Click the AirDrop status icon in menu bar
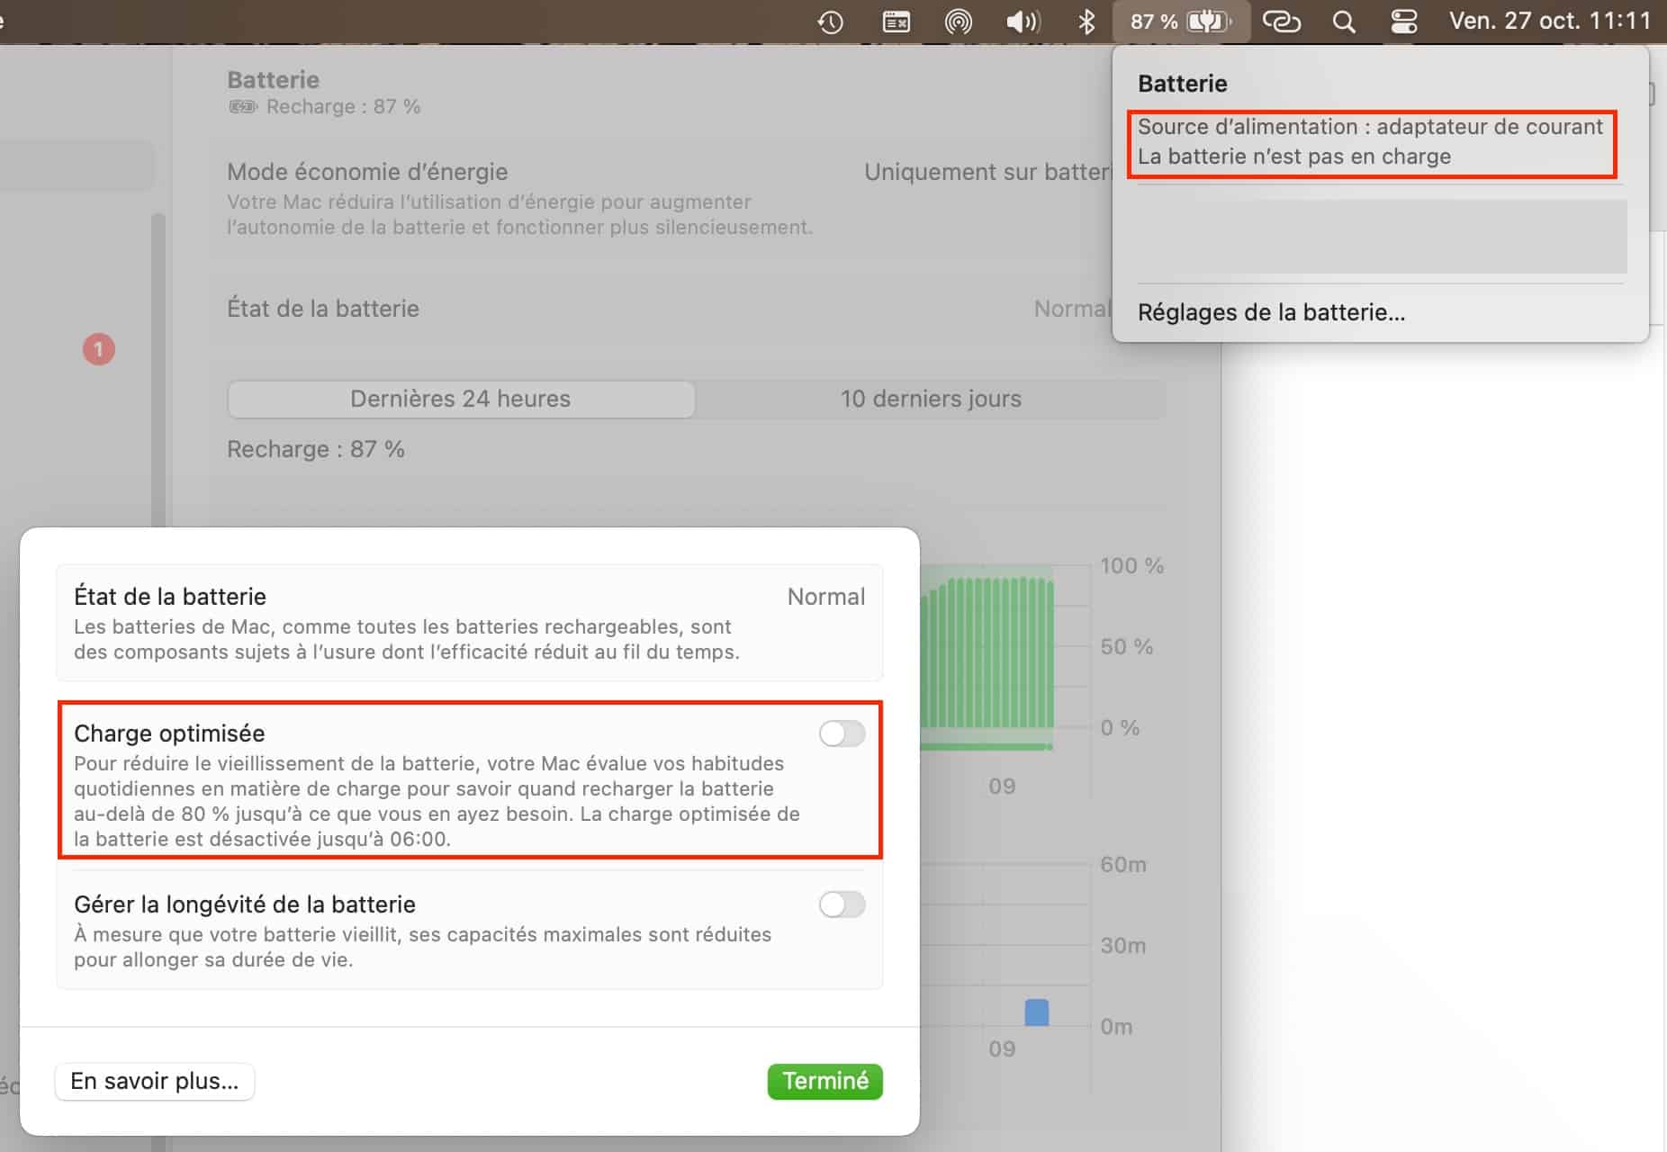This screenshot has height=1152, width=1667. pos(959,22)
